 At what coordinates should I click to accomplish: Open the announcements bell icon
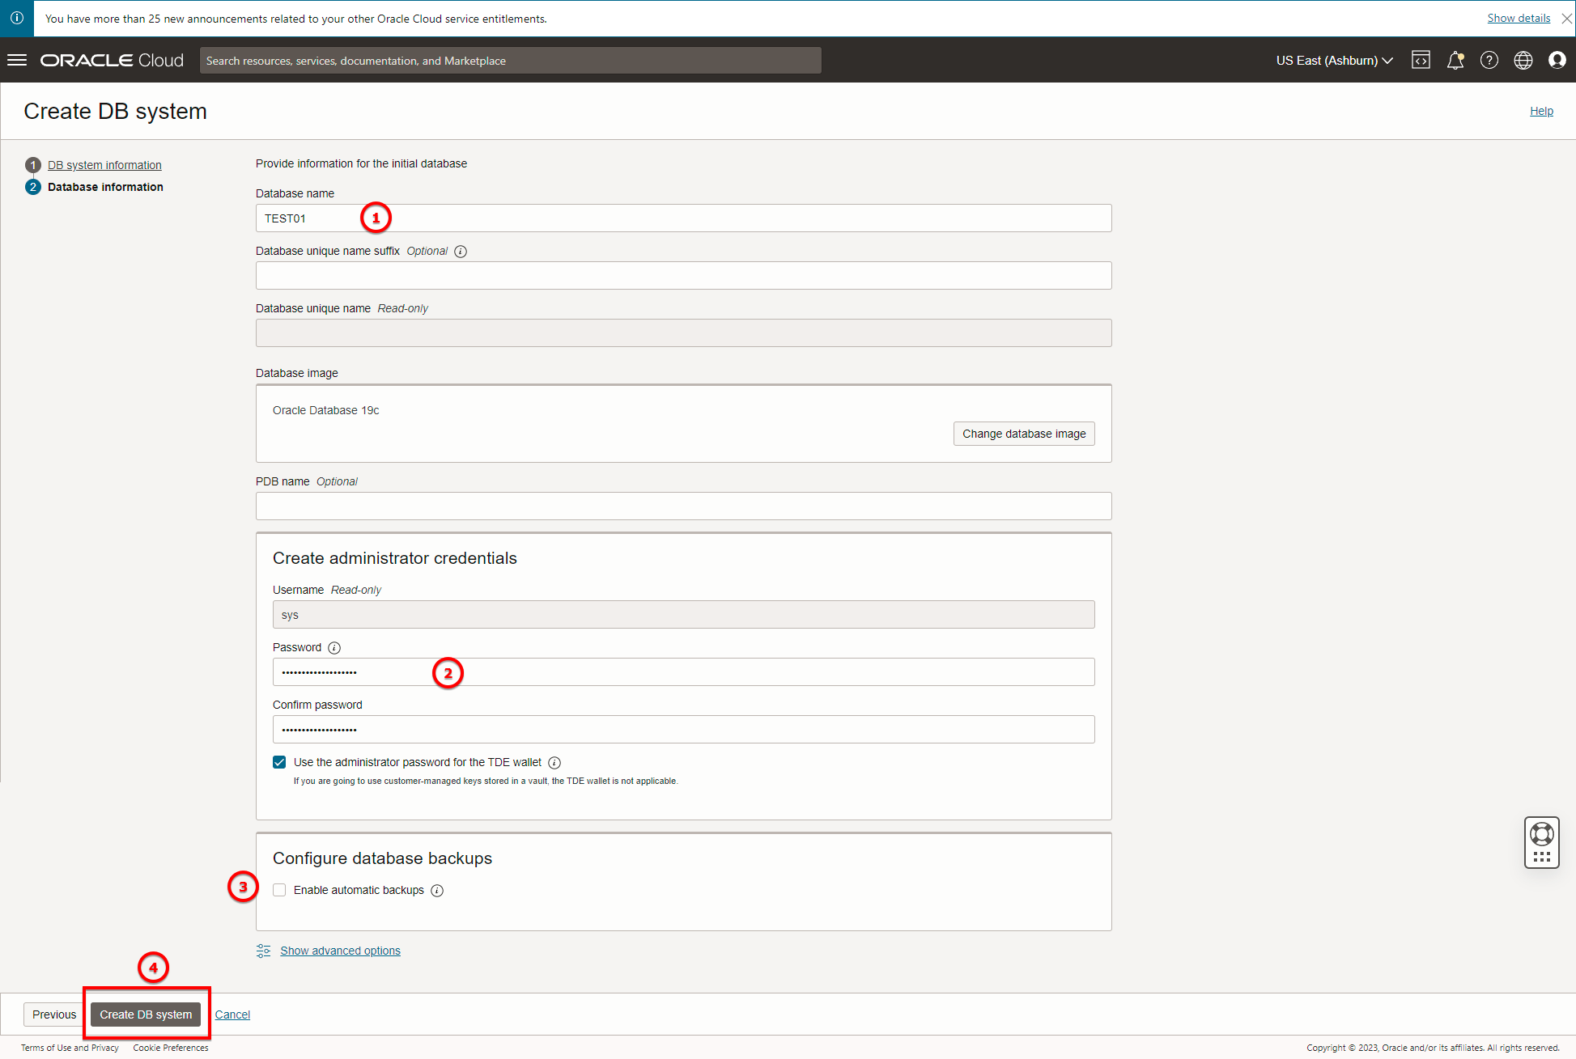tap(1455, 61)
